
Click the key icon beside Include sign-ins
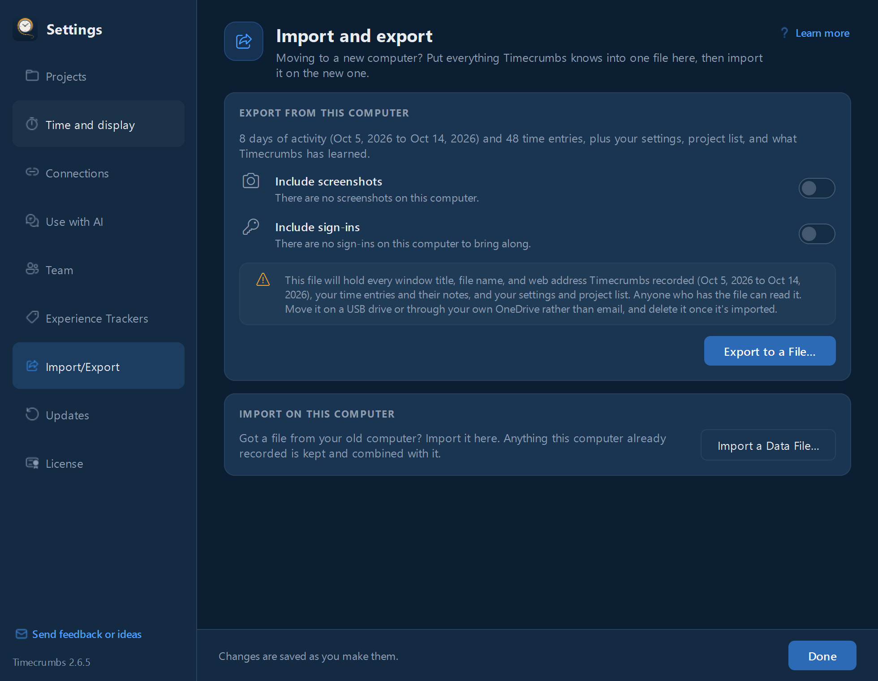[x=251, y=227]
